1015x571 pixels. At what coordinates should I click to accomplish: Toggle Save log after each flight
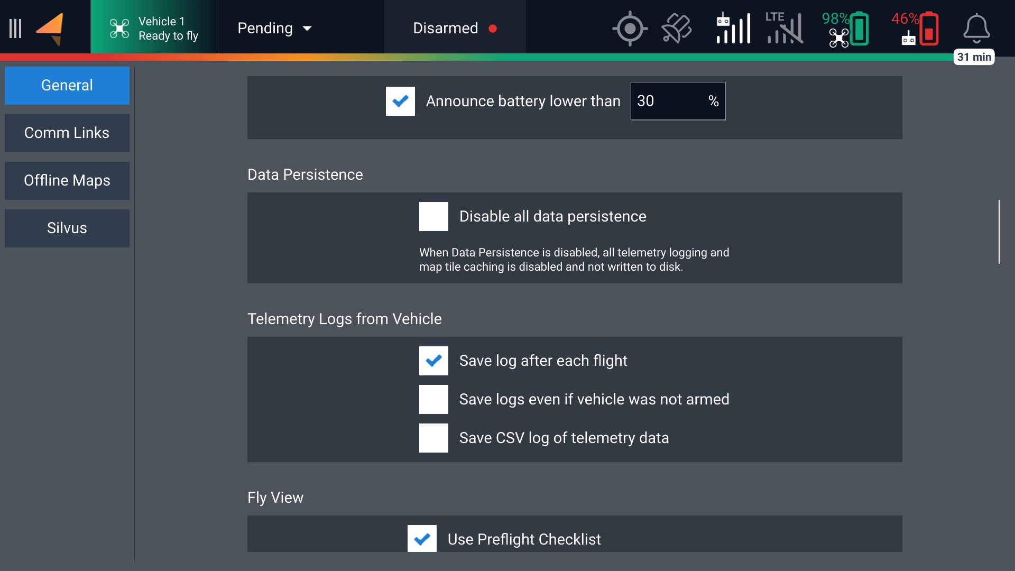tap(433, 361)
